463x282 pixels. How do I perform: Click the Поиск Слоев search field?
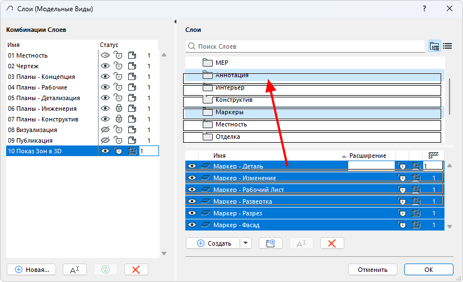coord(305,46)
